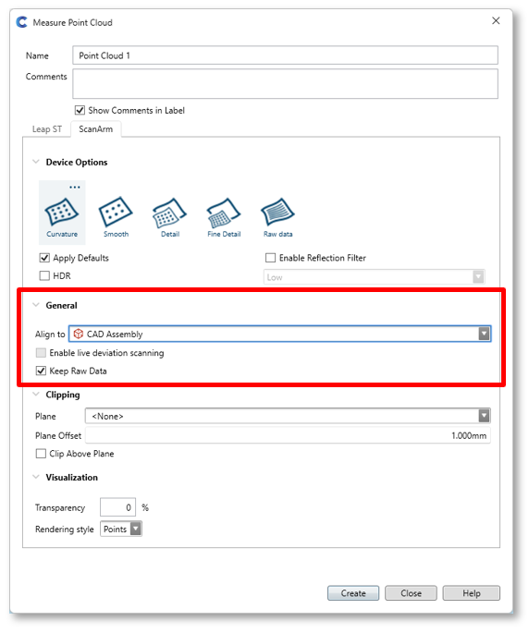The height and width of the screenshot is (633, 529).
Task: Collapse the General section
Action: [x=36, y=305]
